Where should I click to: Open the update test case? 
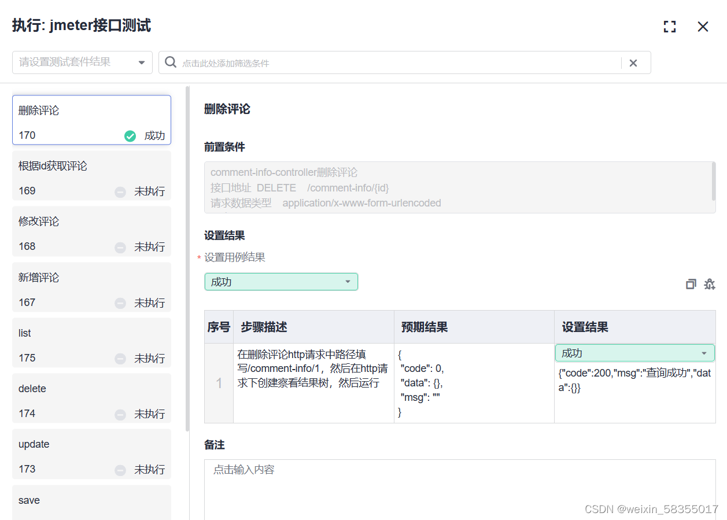(91, 453)
